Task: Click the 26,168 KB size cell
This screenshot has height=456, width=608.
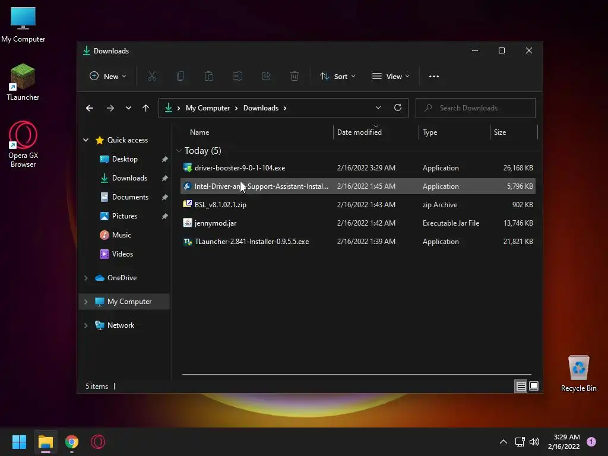Action: [518, 168]
